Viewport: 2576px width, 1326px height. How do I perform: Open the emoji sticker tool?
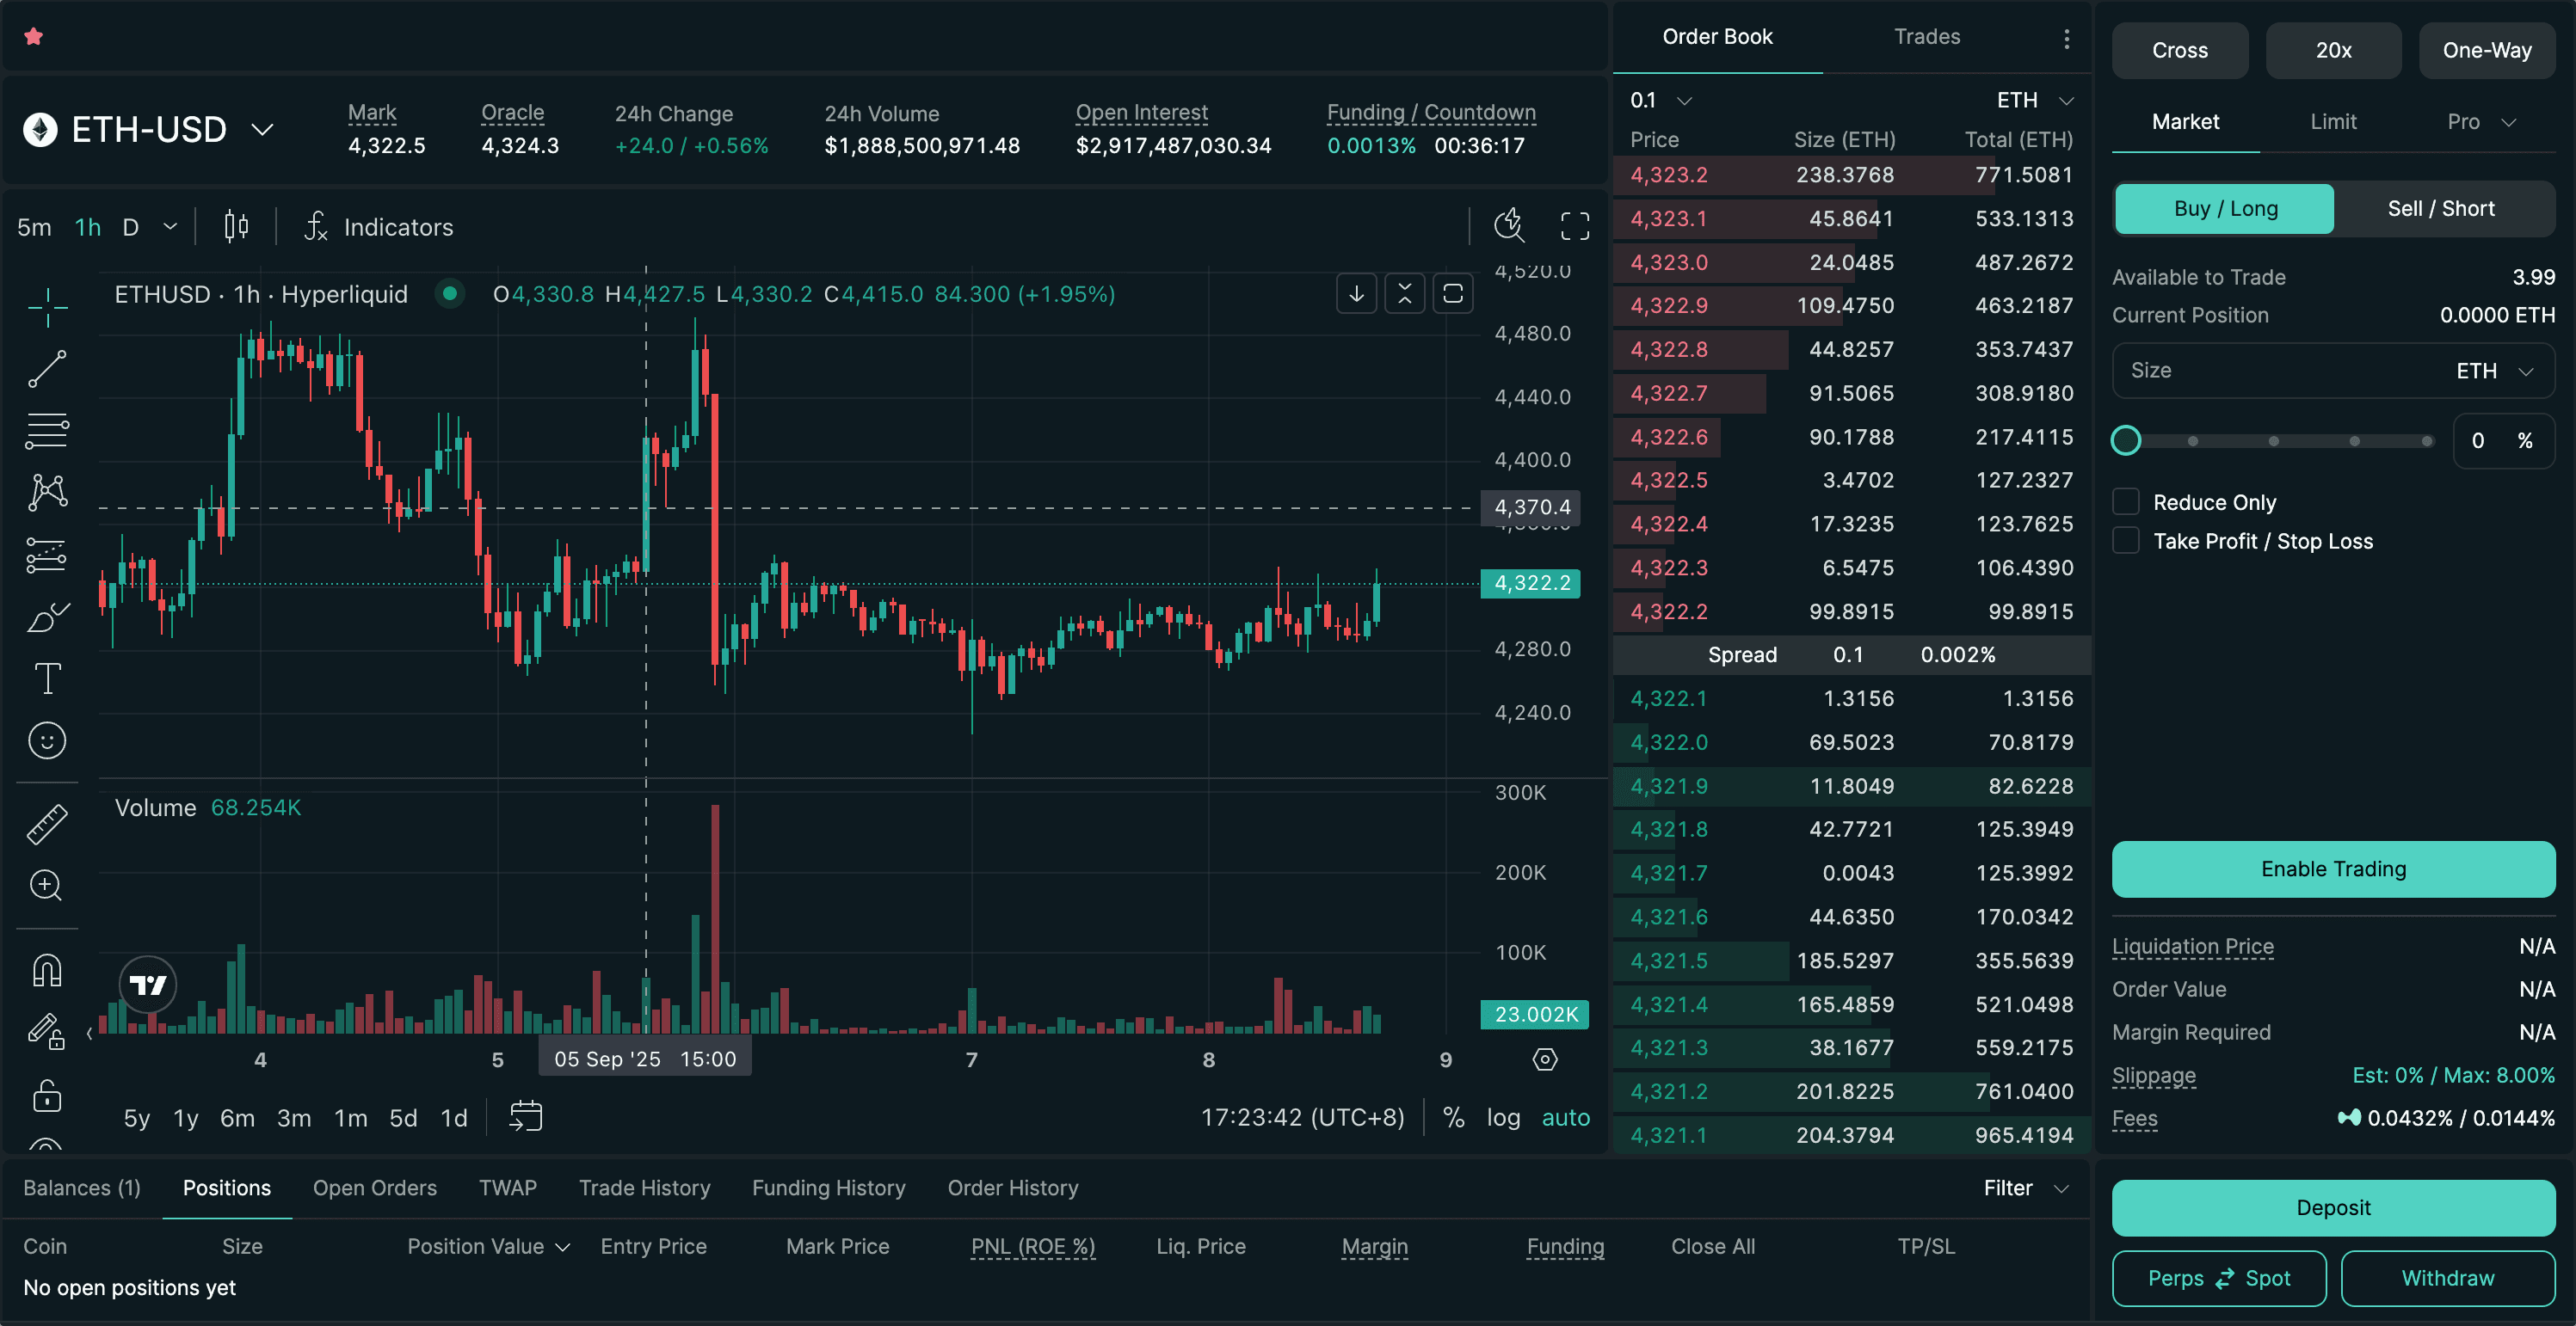[47, 740]
